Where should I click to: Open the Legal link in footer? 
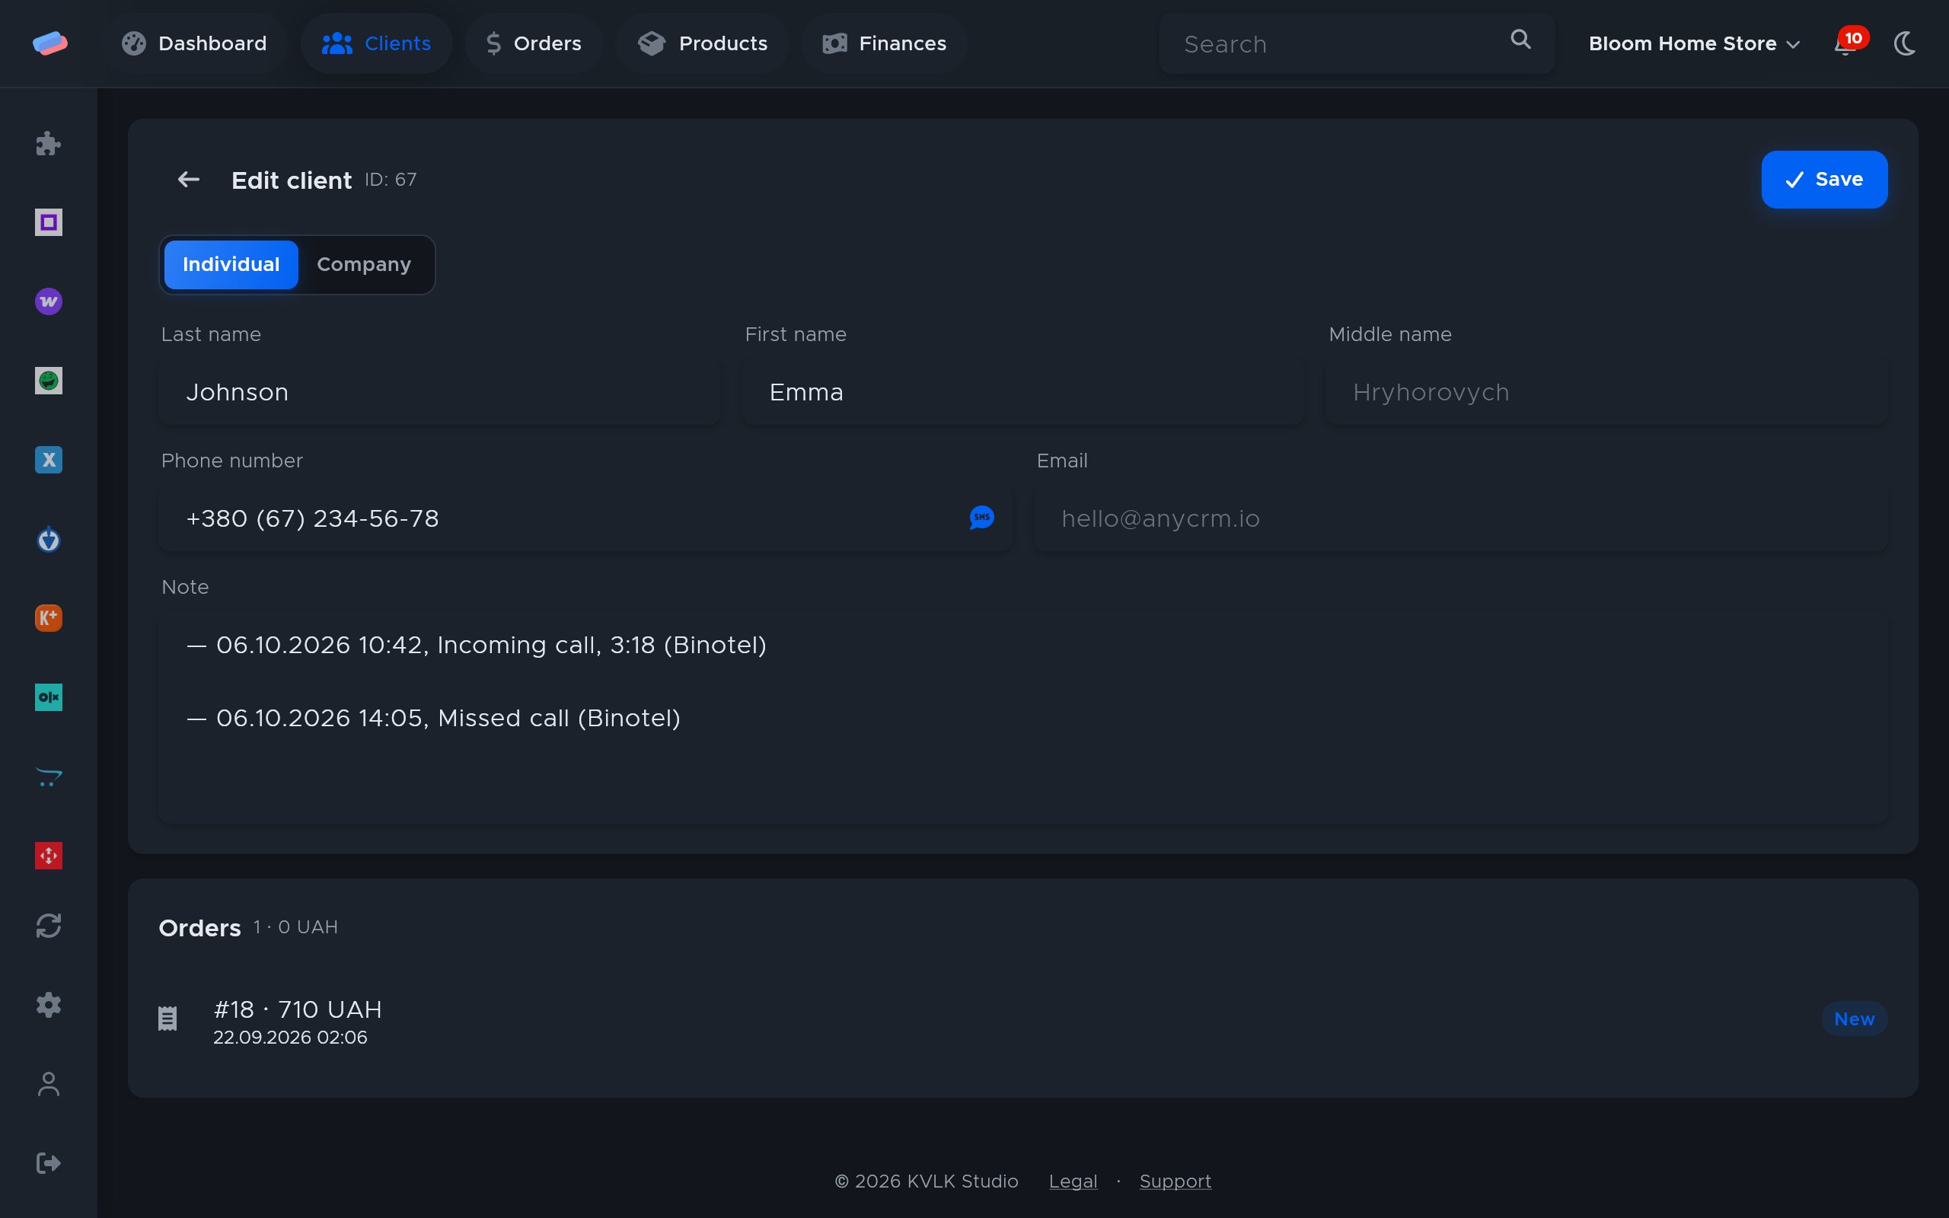click(x=1073, y=1181)
